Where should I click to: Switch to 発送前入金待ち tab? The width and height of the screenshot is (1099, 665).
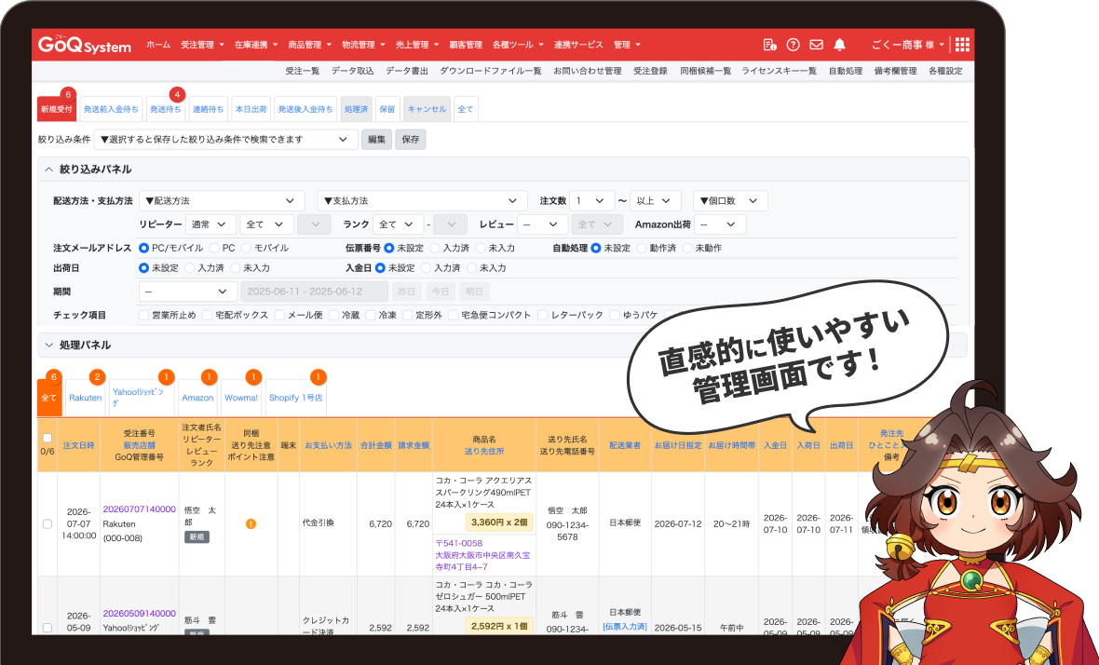pyautogui.click(x=111, y=109)
